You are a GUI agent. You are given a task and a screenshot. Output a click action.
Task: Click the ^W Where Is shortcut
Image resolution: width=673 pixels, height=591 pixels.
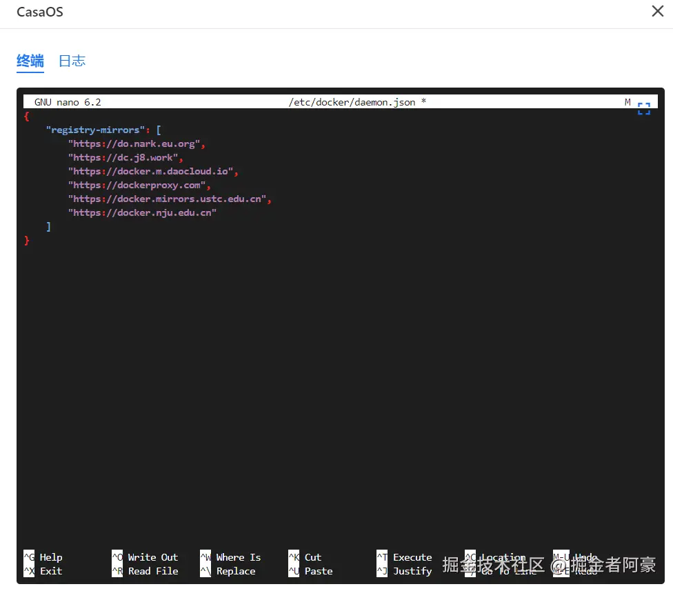point(230,557)
